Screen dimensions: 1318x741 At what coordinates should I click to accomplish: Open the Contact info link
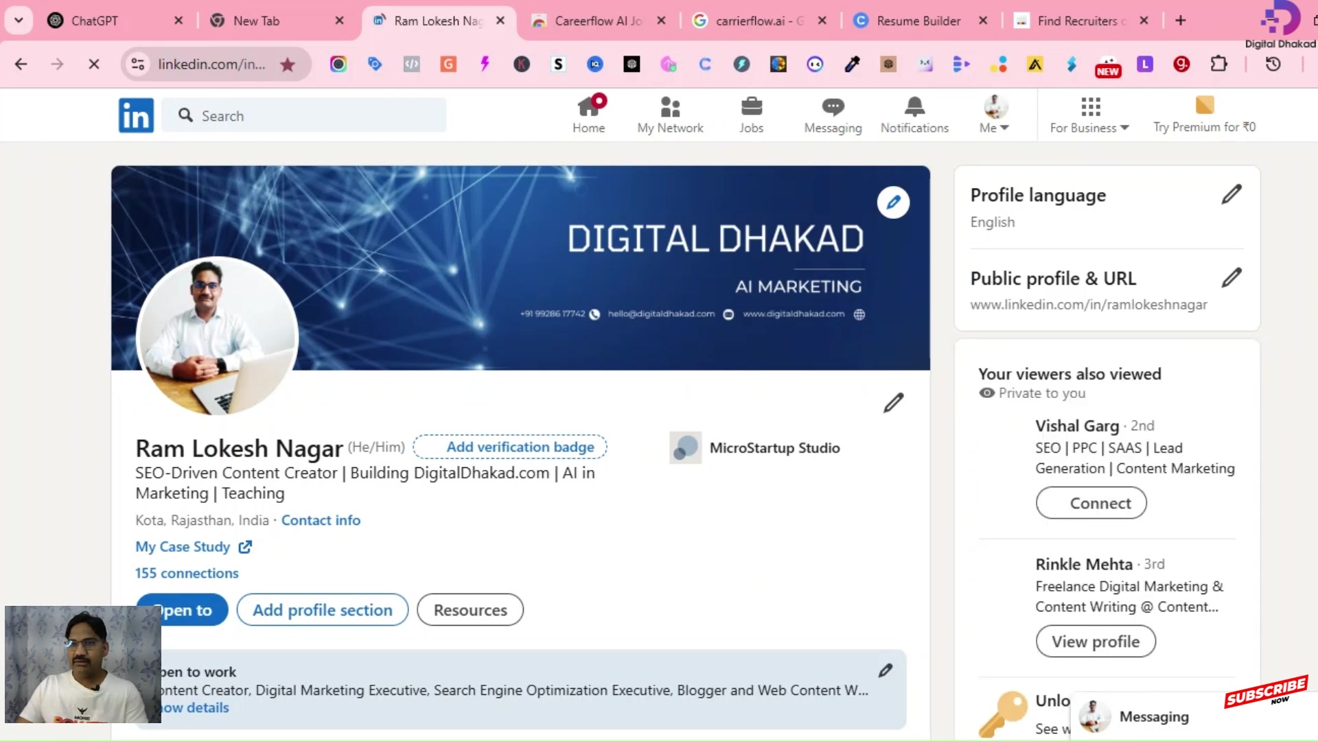click(x=321, y=520)
